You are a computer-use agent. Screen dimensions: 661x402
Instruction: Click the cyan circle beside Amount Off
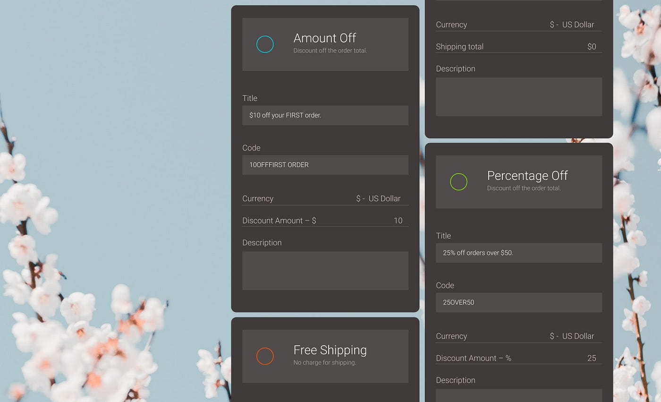coord(265,44)
